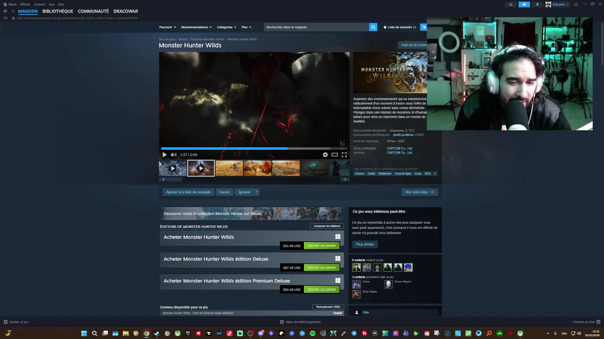
Task: Show more tags with plus button
Action: (435, 173)
